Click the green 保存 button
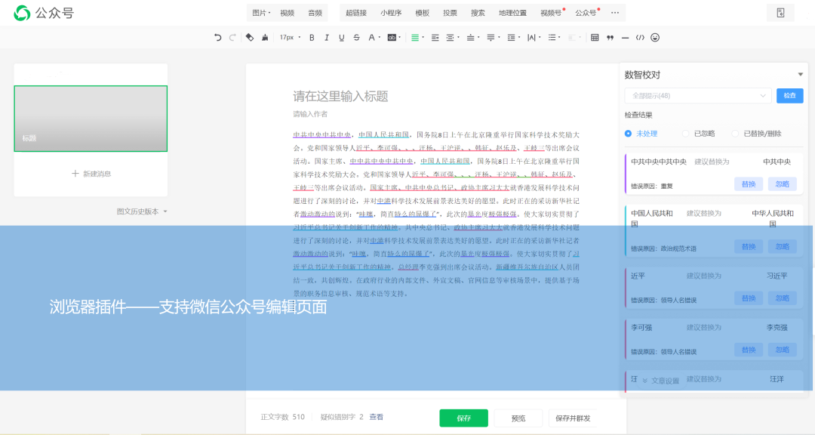815x435 pixels. (463, 418)
